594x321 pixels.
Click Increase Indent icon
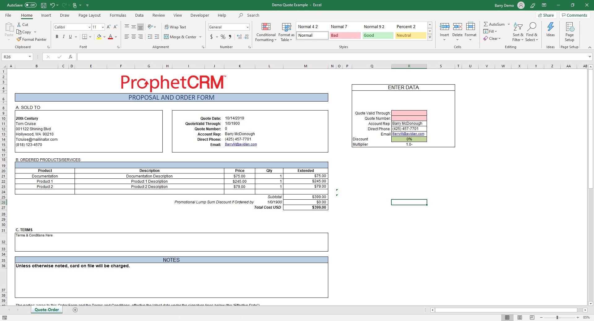pyautogui.click(x=157, y=37)
